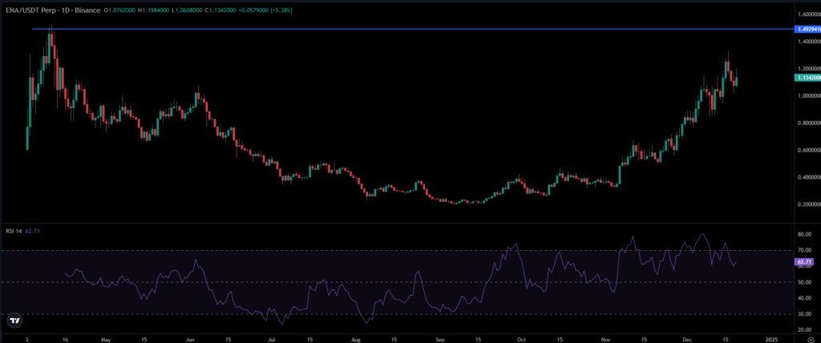Click the 50.00 RSI scale label
821x343 pixels.
(x=804, y=282)
